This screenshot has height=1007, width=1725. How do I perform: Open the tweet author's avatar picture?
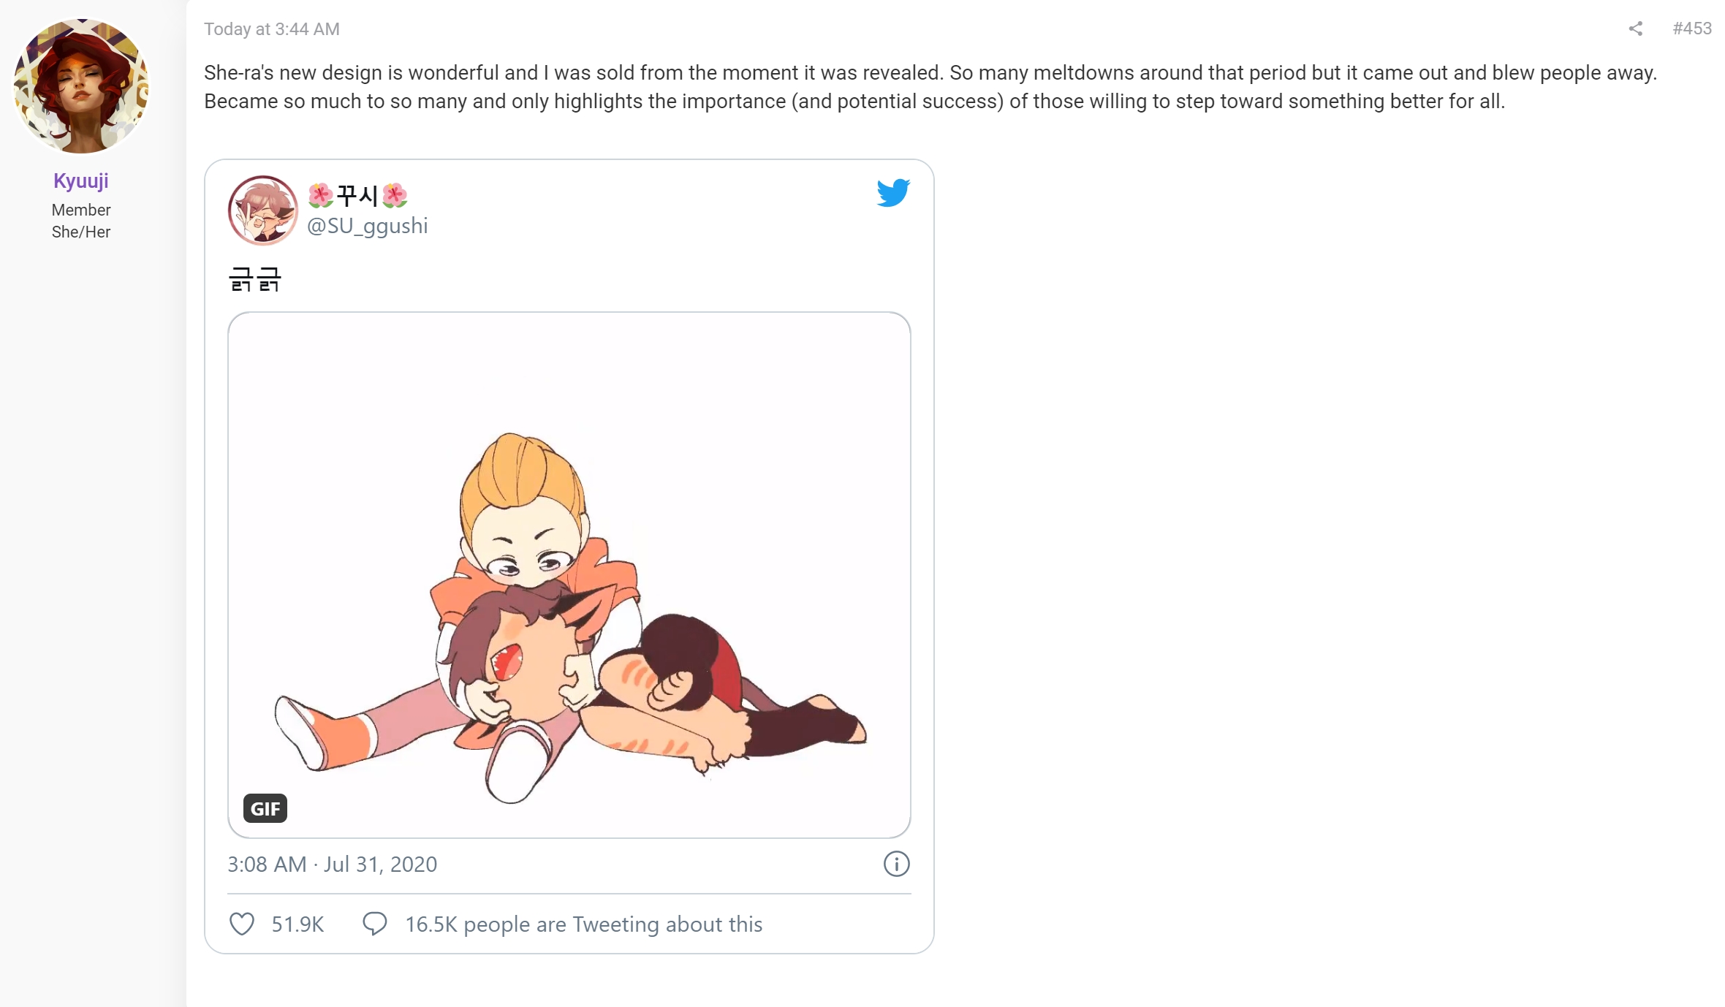[x=262, y=210]
